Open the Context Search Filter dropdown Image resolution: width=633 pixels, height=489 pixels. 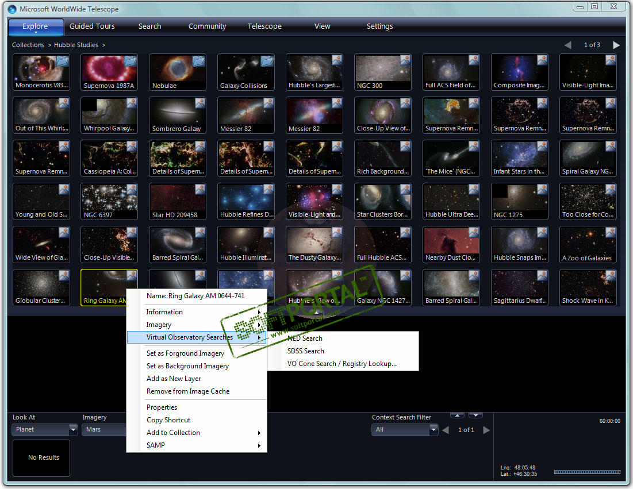(x=405, y=430)
